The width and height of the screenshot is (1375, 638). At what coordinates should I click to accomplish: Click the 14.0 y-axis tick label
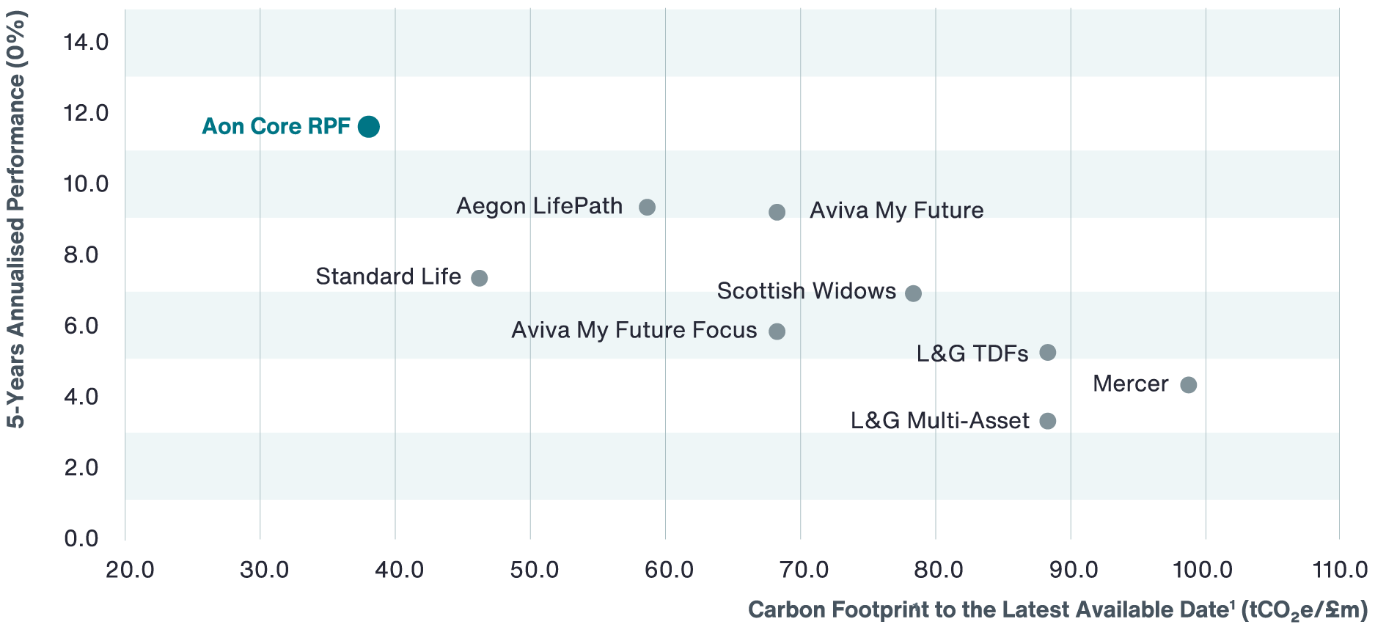click(86, 43)
